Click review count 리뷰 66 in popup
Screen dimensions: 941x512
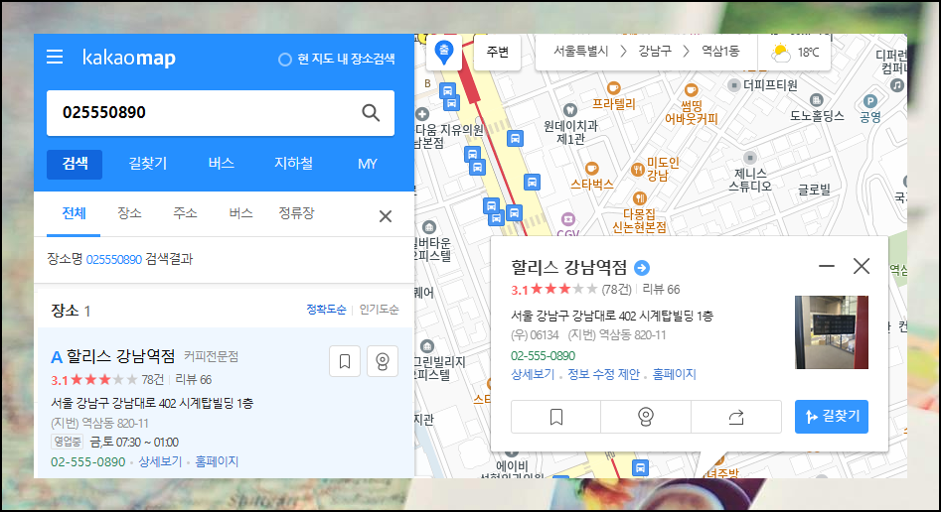662,290
